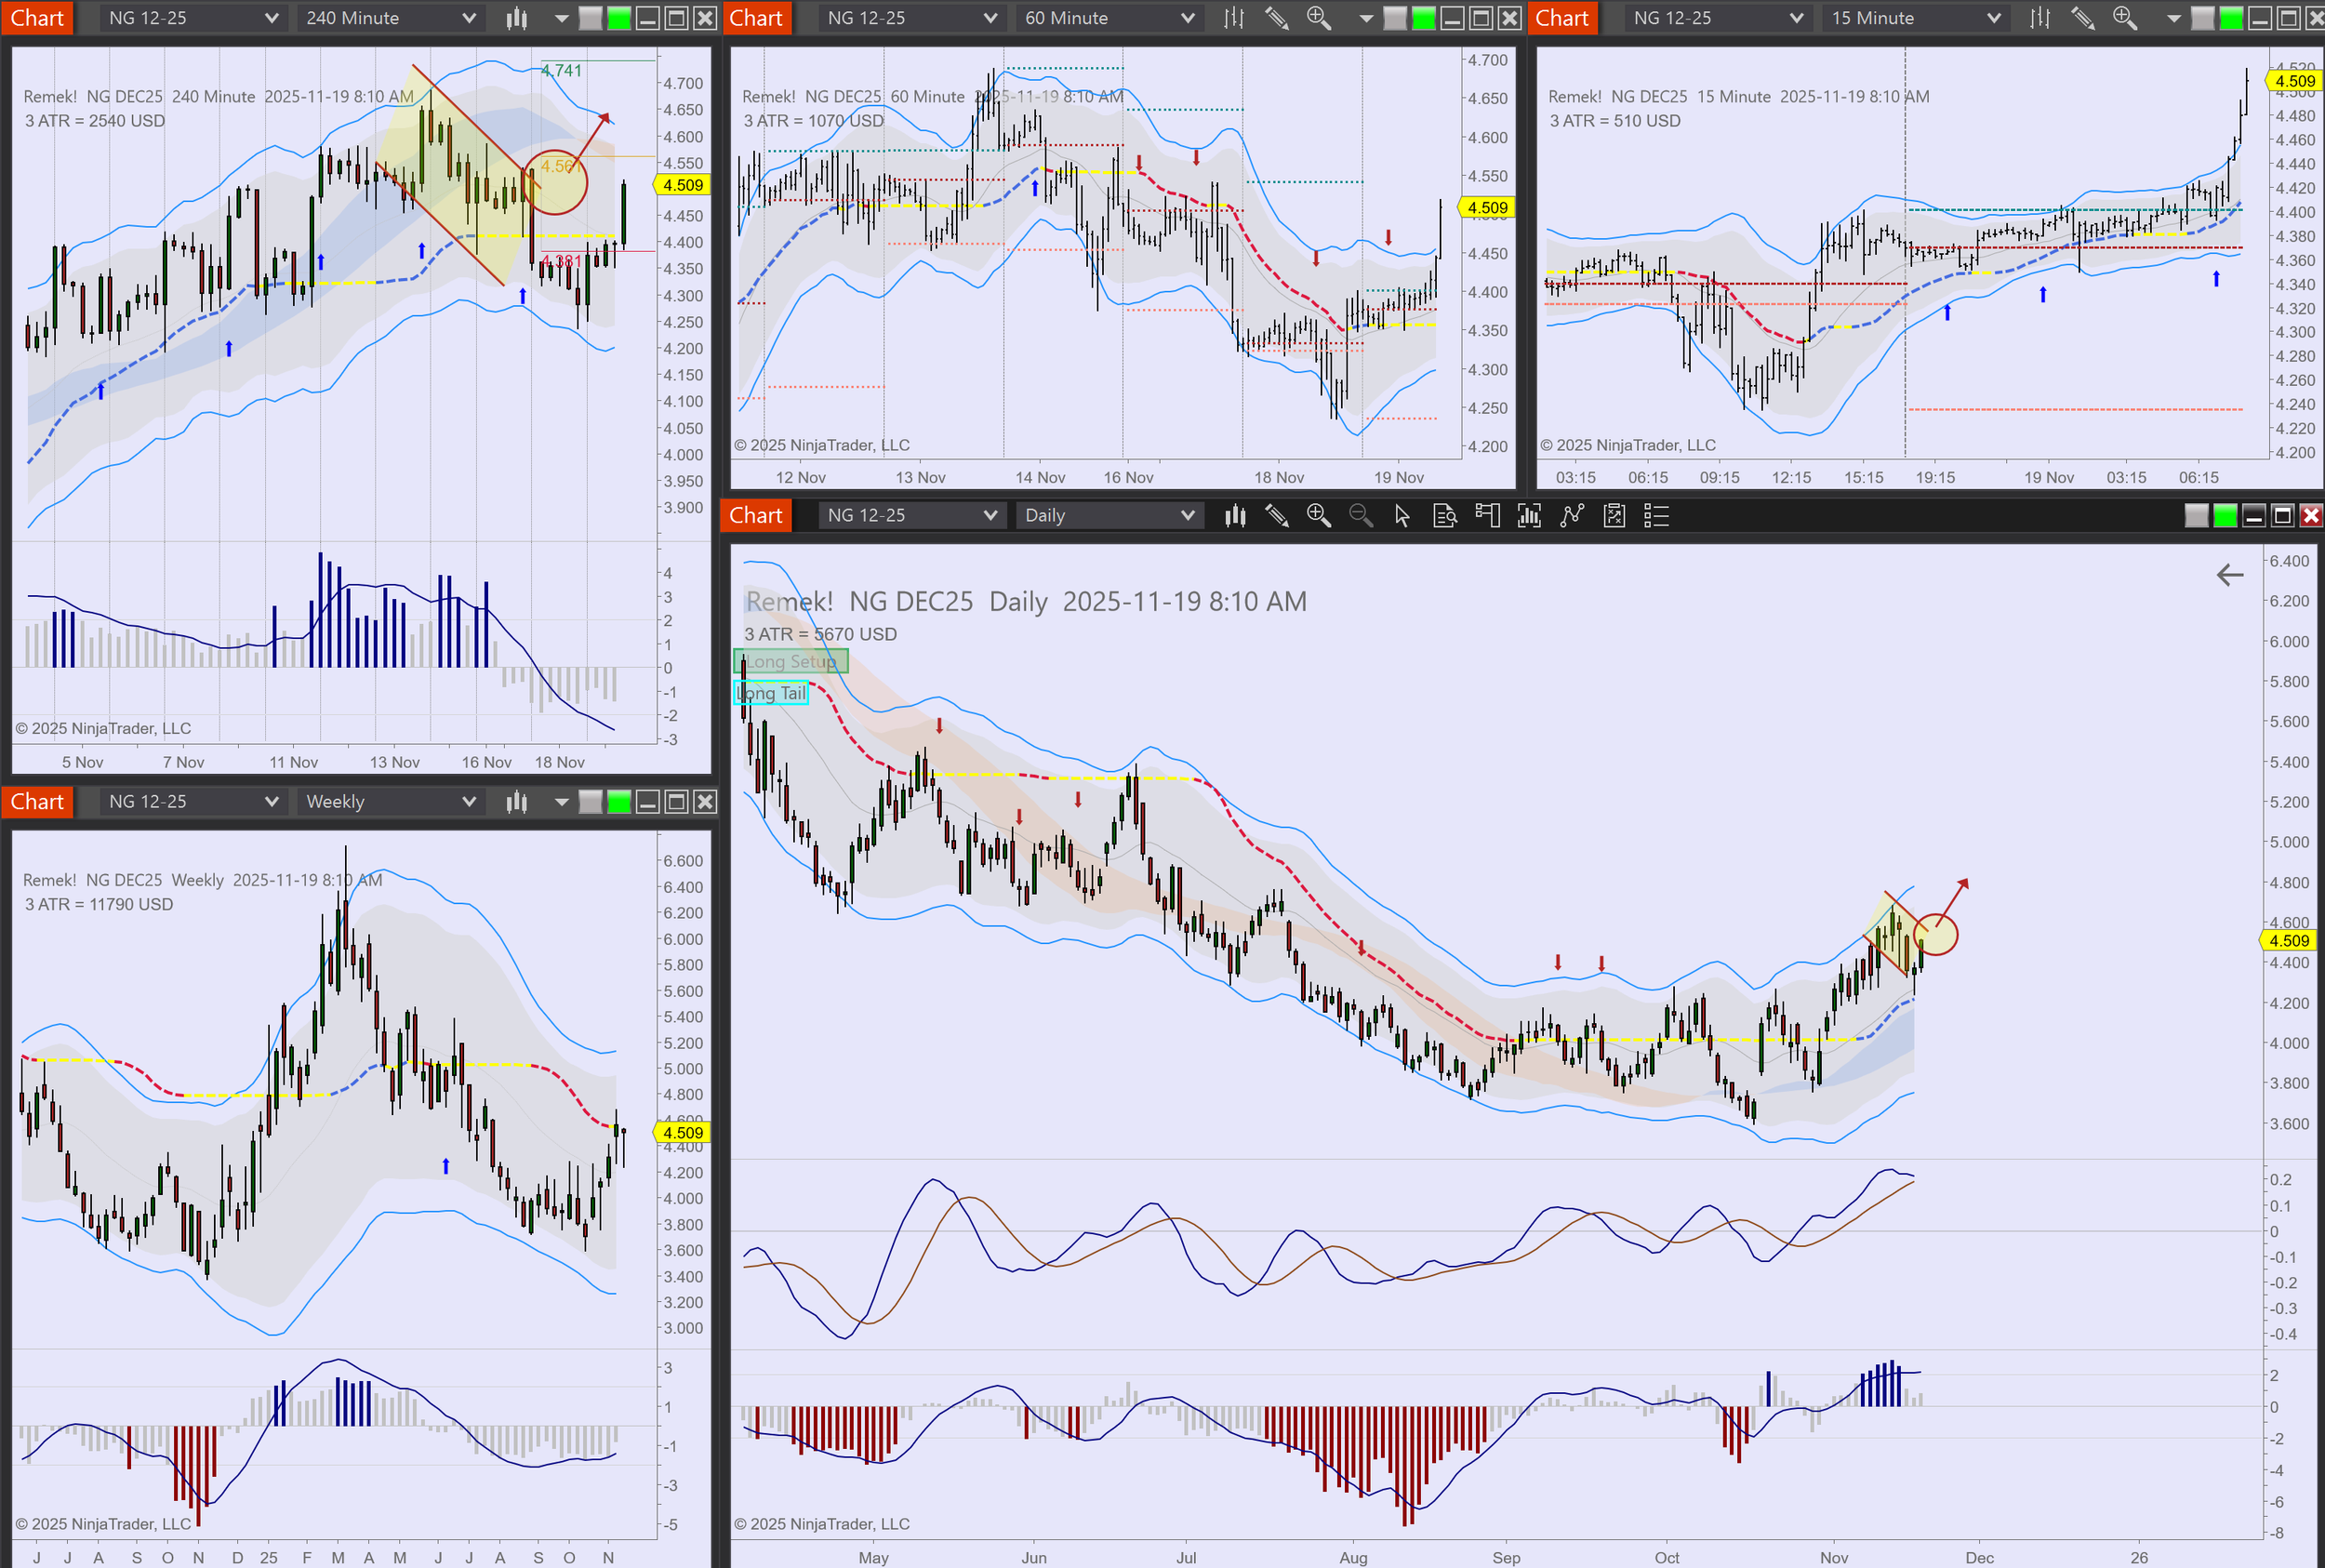Click zoom in on Daily chart toolbar

1318,516
